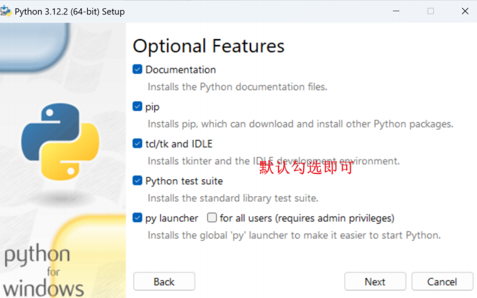Click the 'Python 3.12.2 (64-bit) Setup' title
477x298 pixels.
70,11
